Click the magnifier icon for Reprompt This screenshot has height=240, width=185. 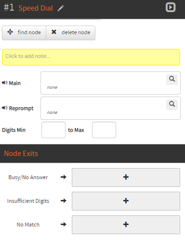(172, 105)
